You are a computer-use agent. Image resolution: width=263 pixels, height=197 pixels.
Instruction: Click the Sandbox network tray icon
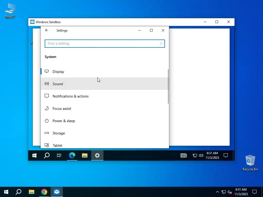point(195,155)
